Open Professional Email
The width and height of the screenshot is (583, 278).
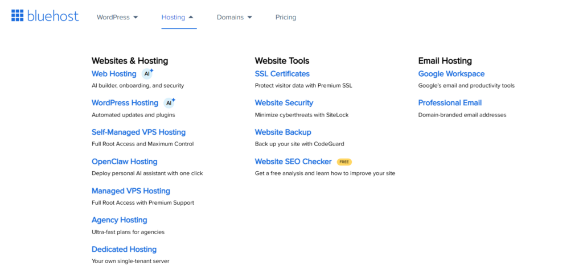[450, 103]
